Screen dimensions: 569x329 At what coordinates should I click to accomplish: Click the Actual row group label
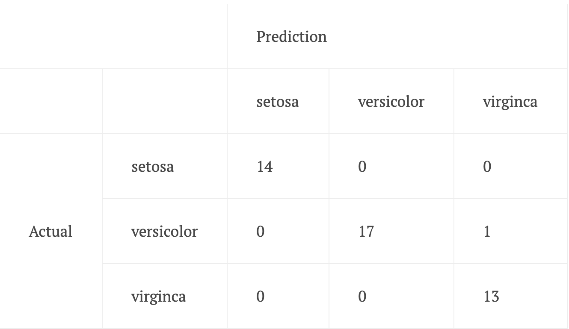[x=50, y=232]
